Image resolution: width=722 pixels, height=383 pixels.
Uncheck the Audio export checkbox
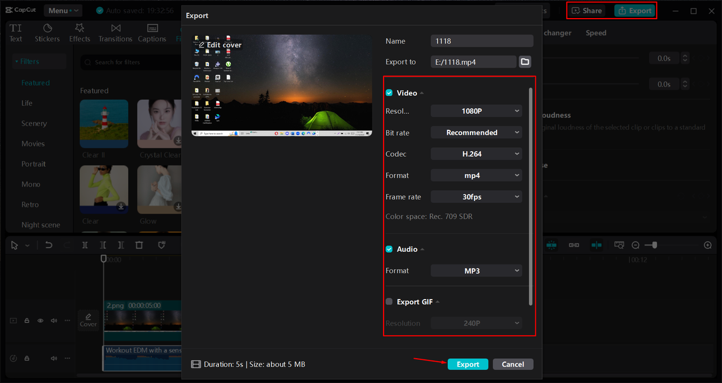coord(389,249)
